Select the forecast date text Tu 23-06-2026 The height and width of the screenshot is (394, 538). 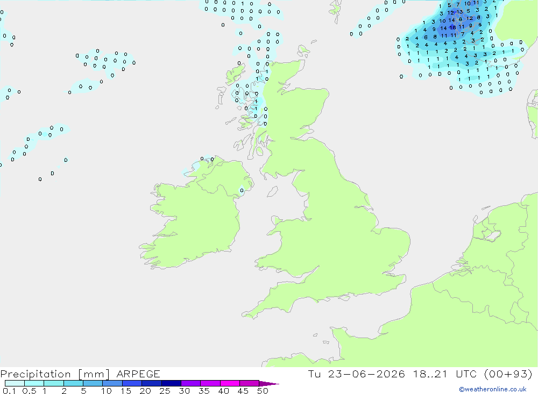pos(356,374)
